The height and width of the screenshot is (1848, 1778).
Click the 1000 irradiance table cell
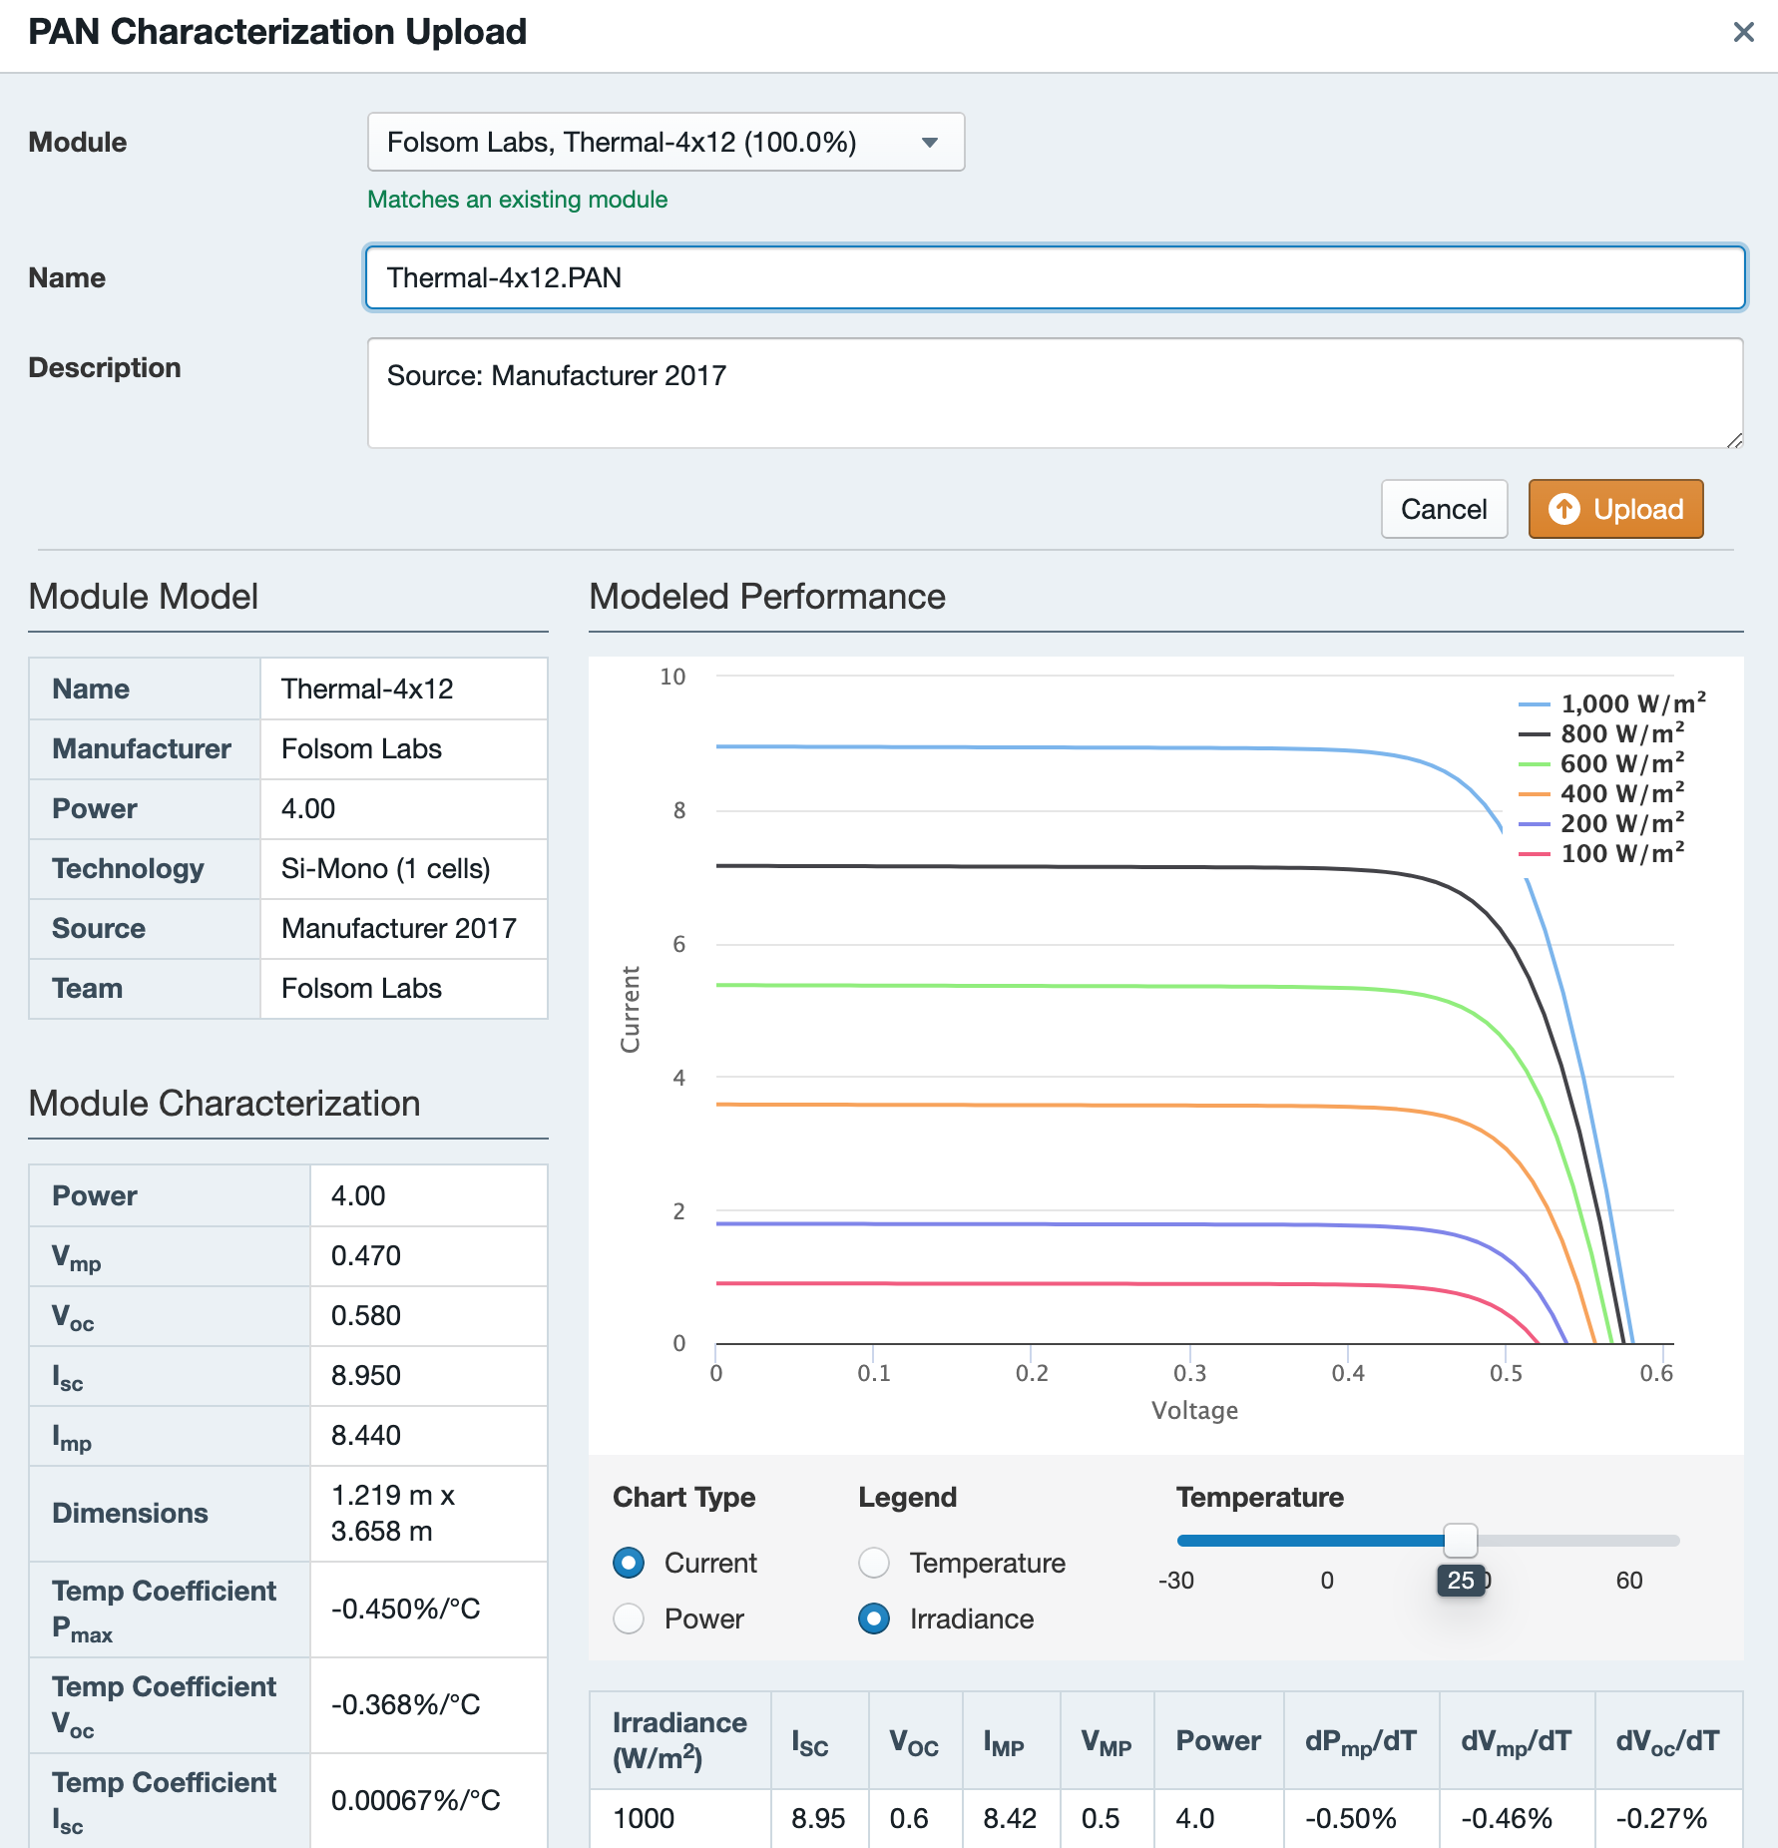[680, 1818]
